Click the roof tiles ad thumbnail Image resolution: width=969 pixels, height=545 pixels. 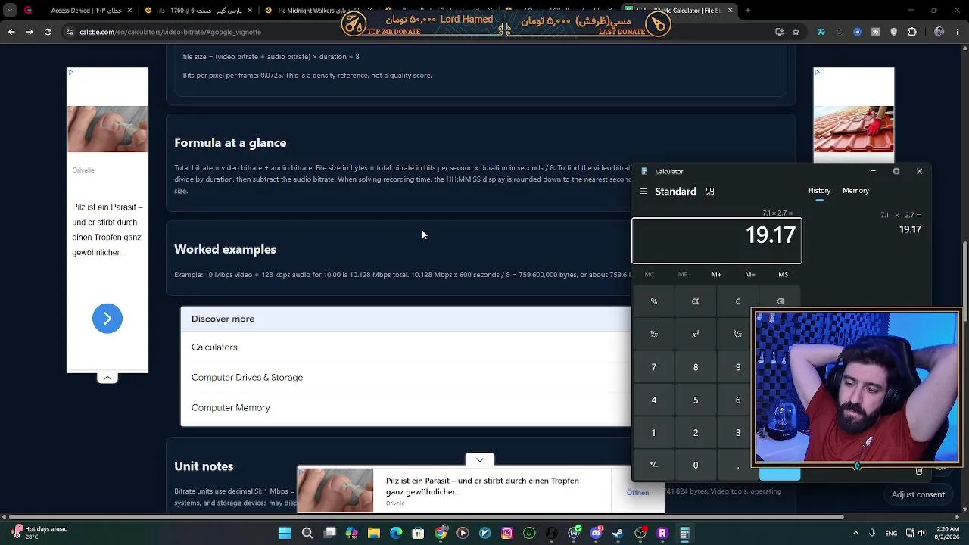(854, 129)
